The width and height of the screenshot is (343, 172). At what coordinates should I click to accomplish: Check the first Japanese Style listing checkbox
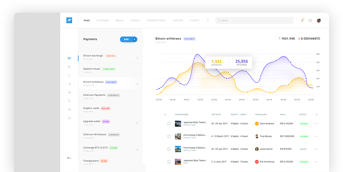(x=169, y=123)
